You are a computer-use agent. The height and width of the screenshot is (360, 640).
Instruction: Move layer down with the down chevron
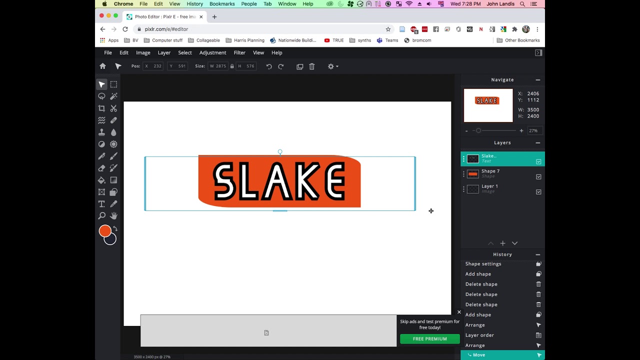(514, 243)
